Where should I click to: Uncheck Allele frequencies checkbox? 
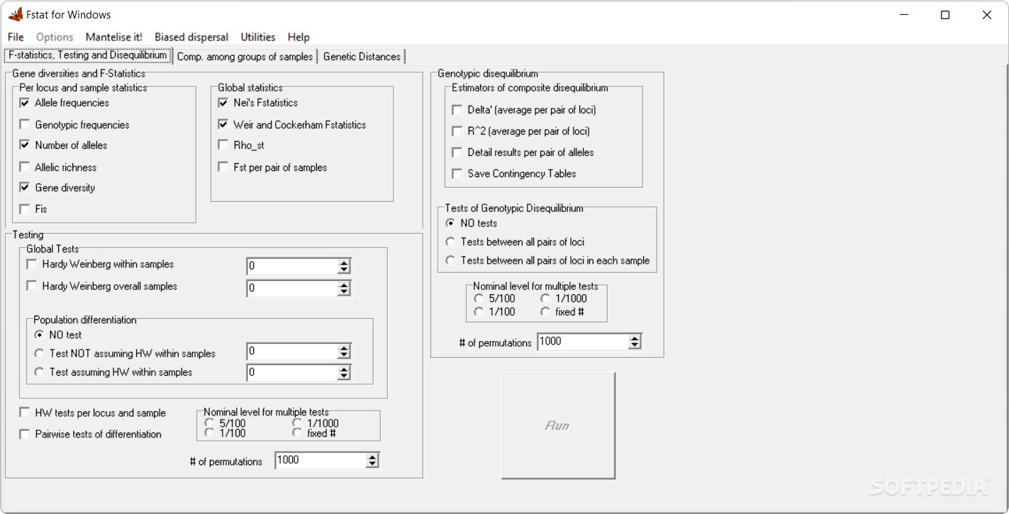25,103
